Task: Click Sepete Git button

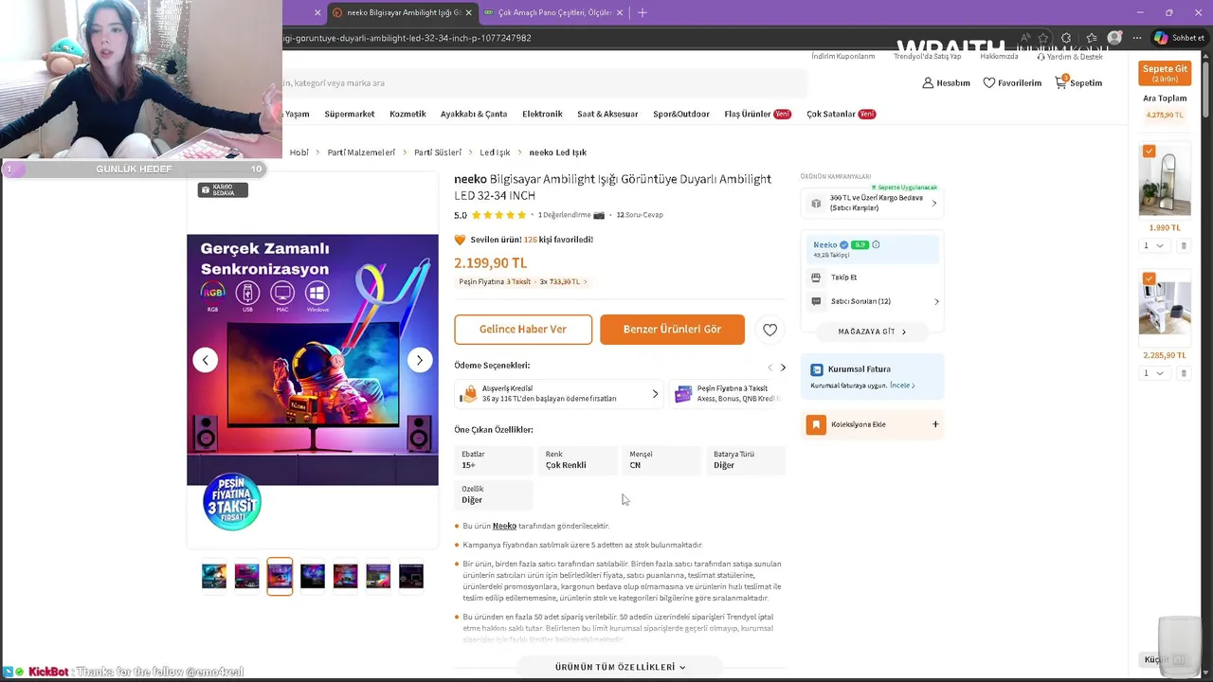Action: point(1165,73)
